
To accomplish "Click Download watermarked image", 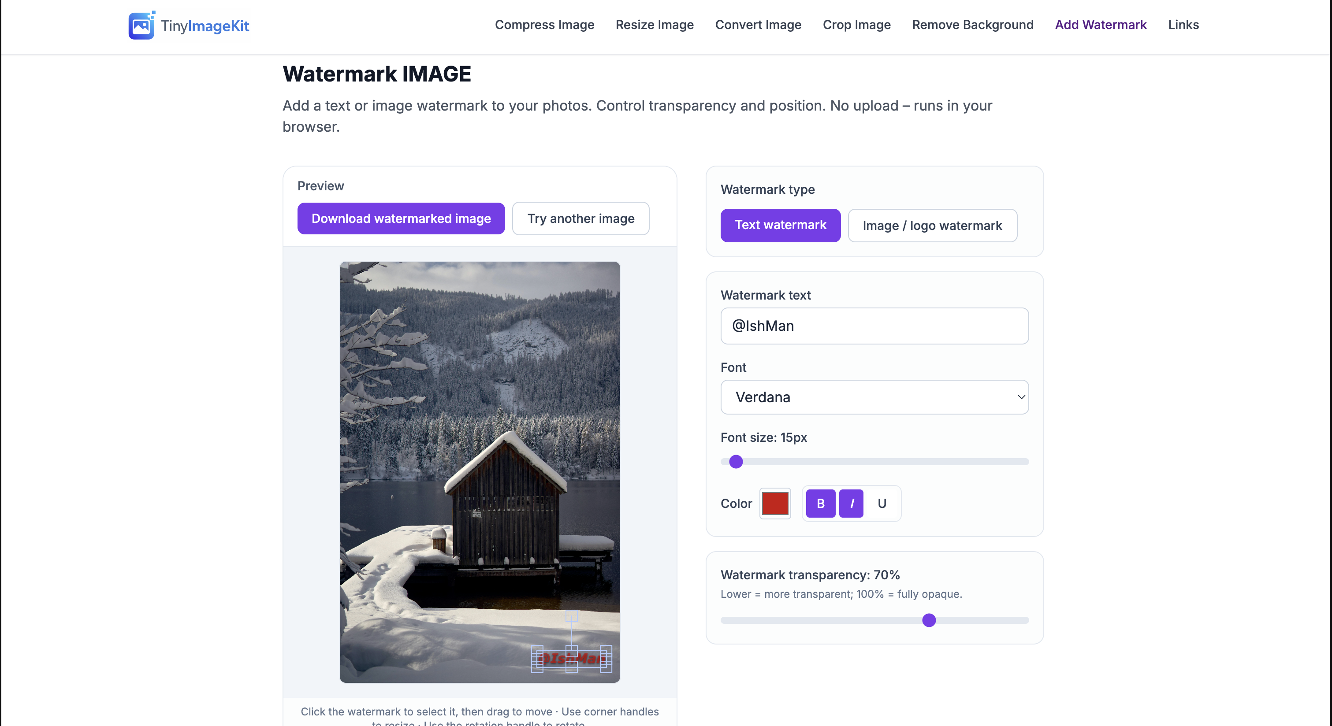I will tap(401, 218).
